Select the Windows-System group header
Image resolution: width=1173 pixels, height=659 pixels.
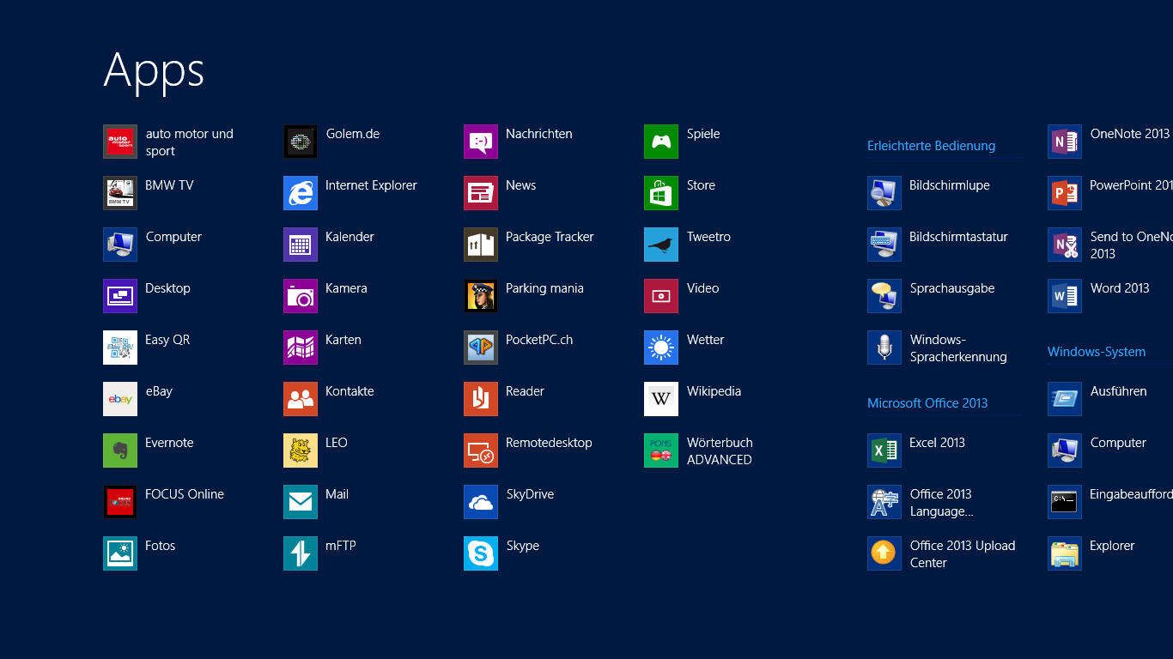click(1097, 352)
